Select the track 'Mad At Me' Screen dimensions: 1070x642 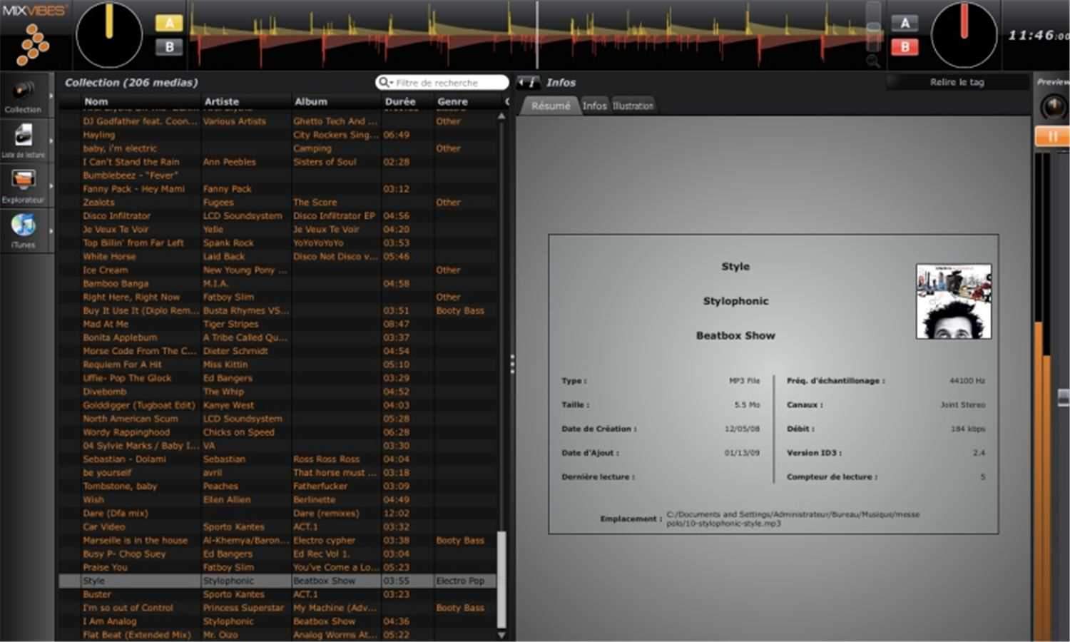coord(278,324)
